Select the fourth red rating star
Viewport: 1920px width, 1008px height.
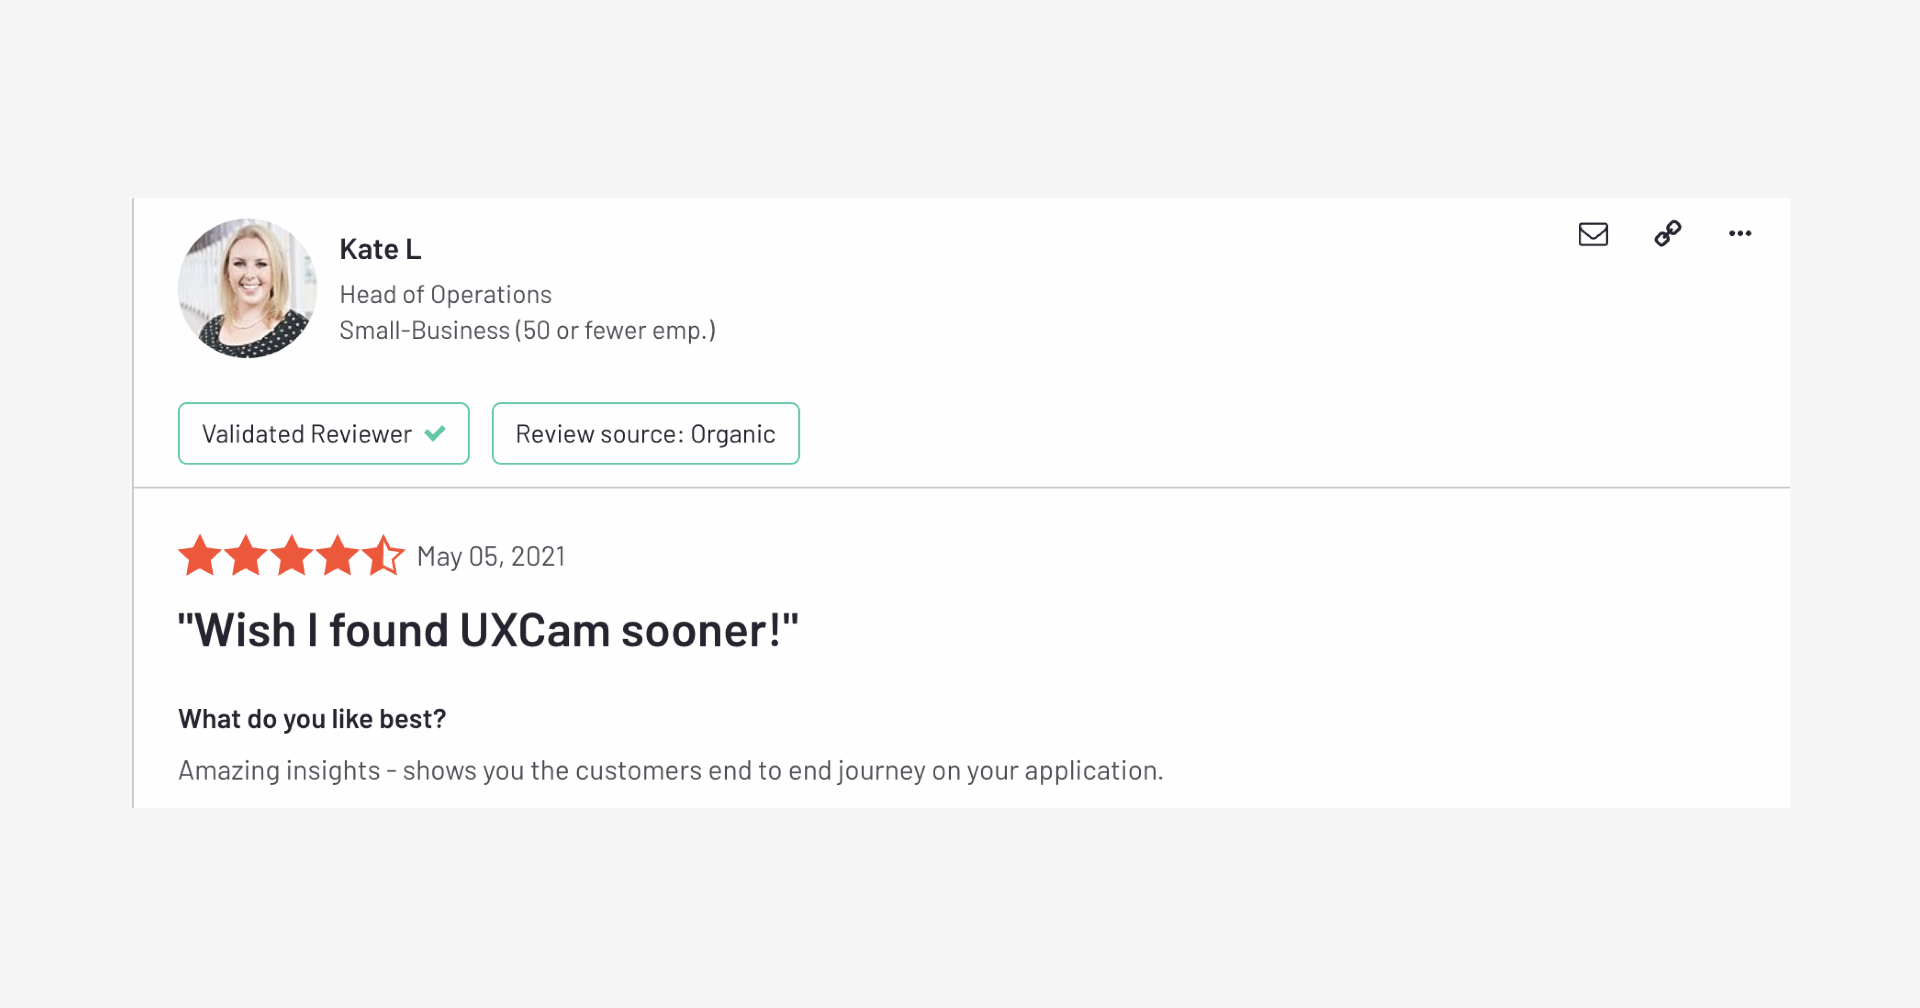(338, 556)
